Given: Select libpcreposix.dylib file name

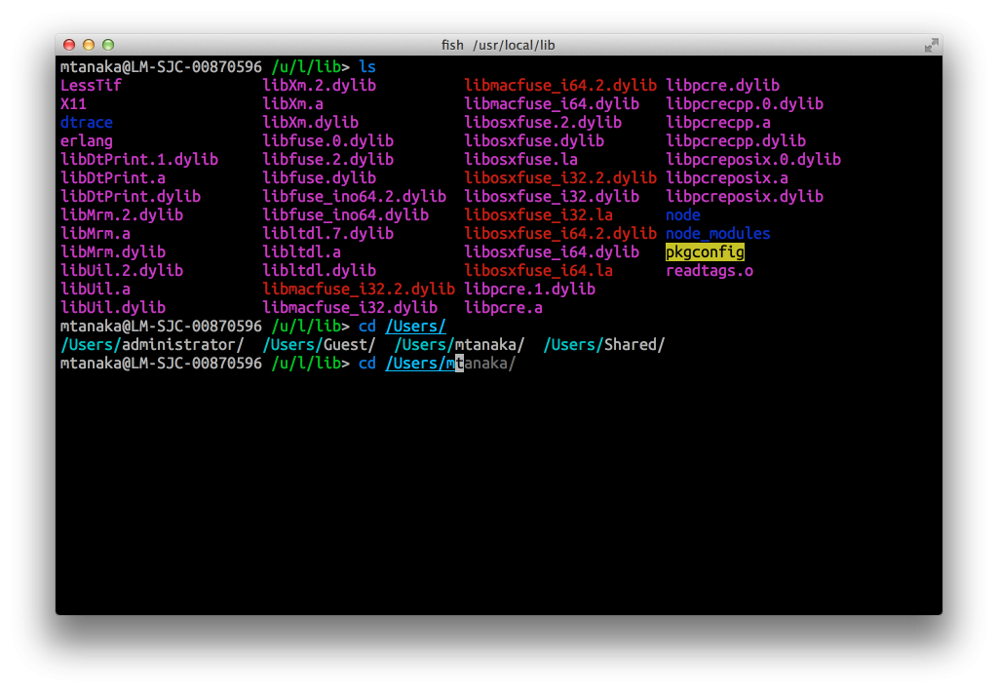Looking at the screenshot, I should point(745,196).
